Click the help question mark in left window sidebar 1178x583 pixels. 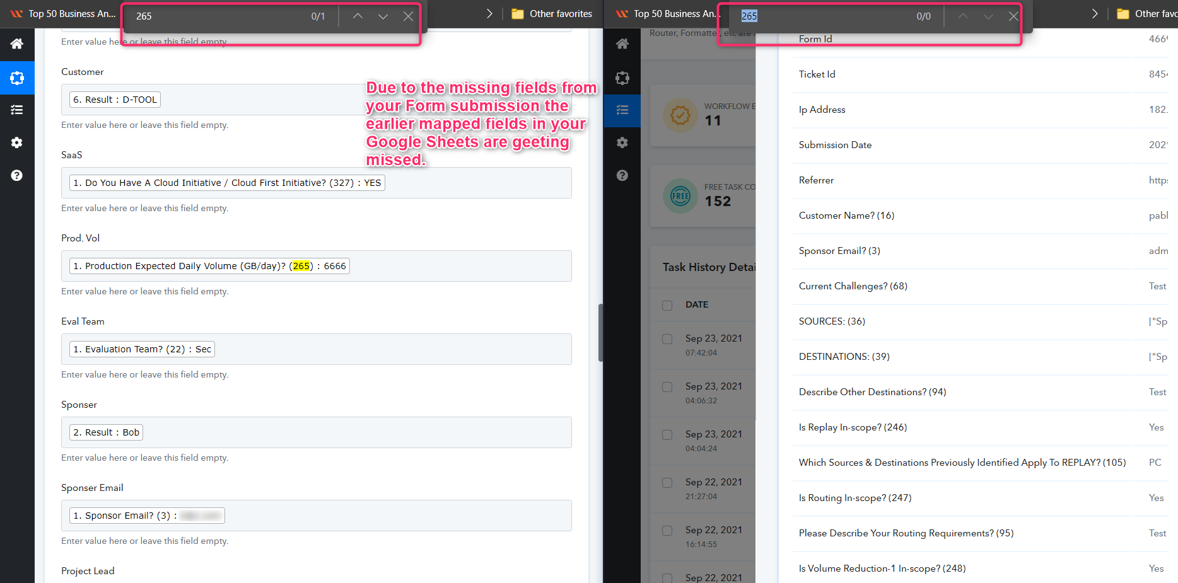coord(17,175)
